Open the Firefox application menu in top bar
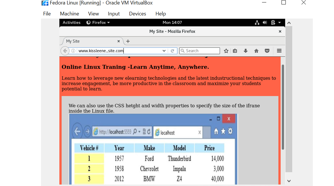The image size is (334, 186). (x=98, y=22)
